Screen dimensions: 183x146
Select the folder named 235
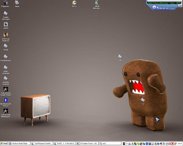point(120,57)
